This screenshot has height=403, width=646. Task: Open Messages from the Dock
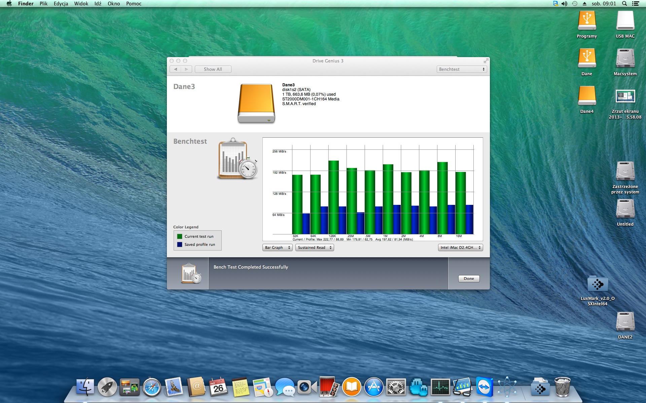point(285,387)
